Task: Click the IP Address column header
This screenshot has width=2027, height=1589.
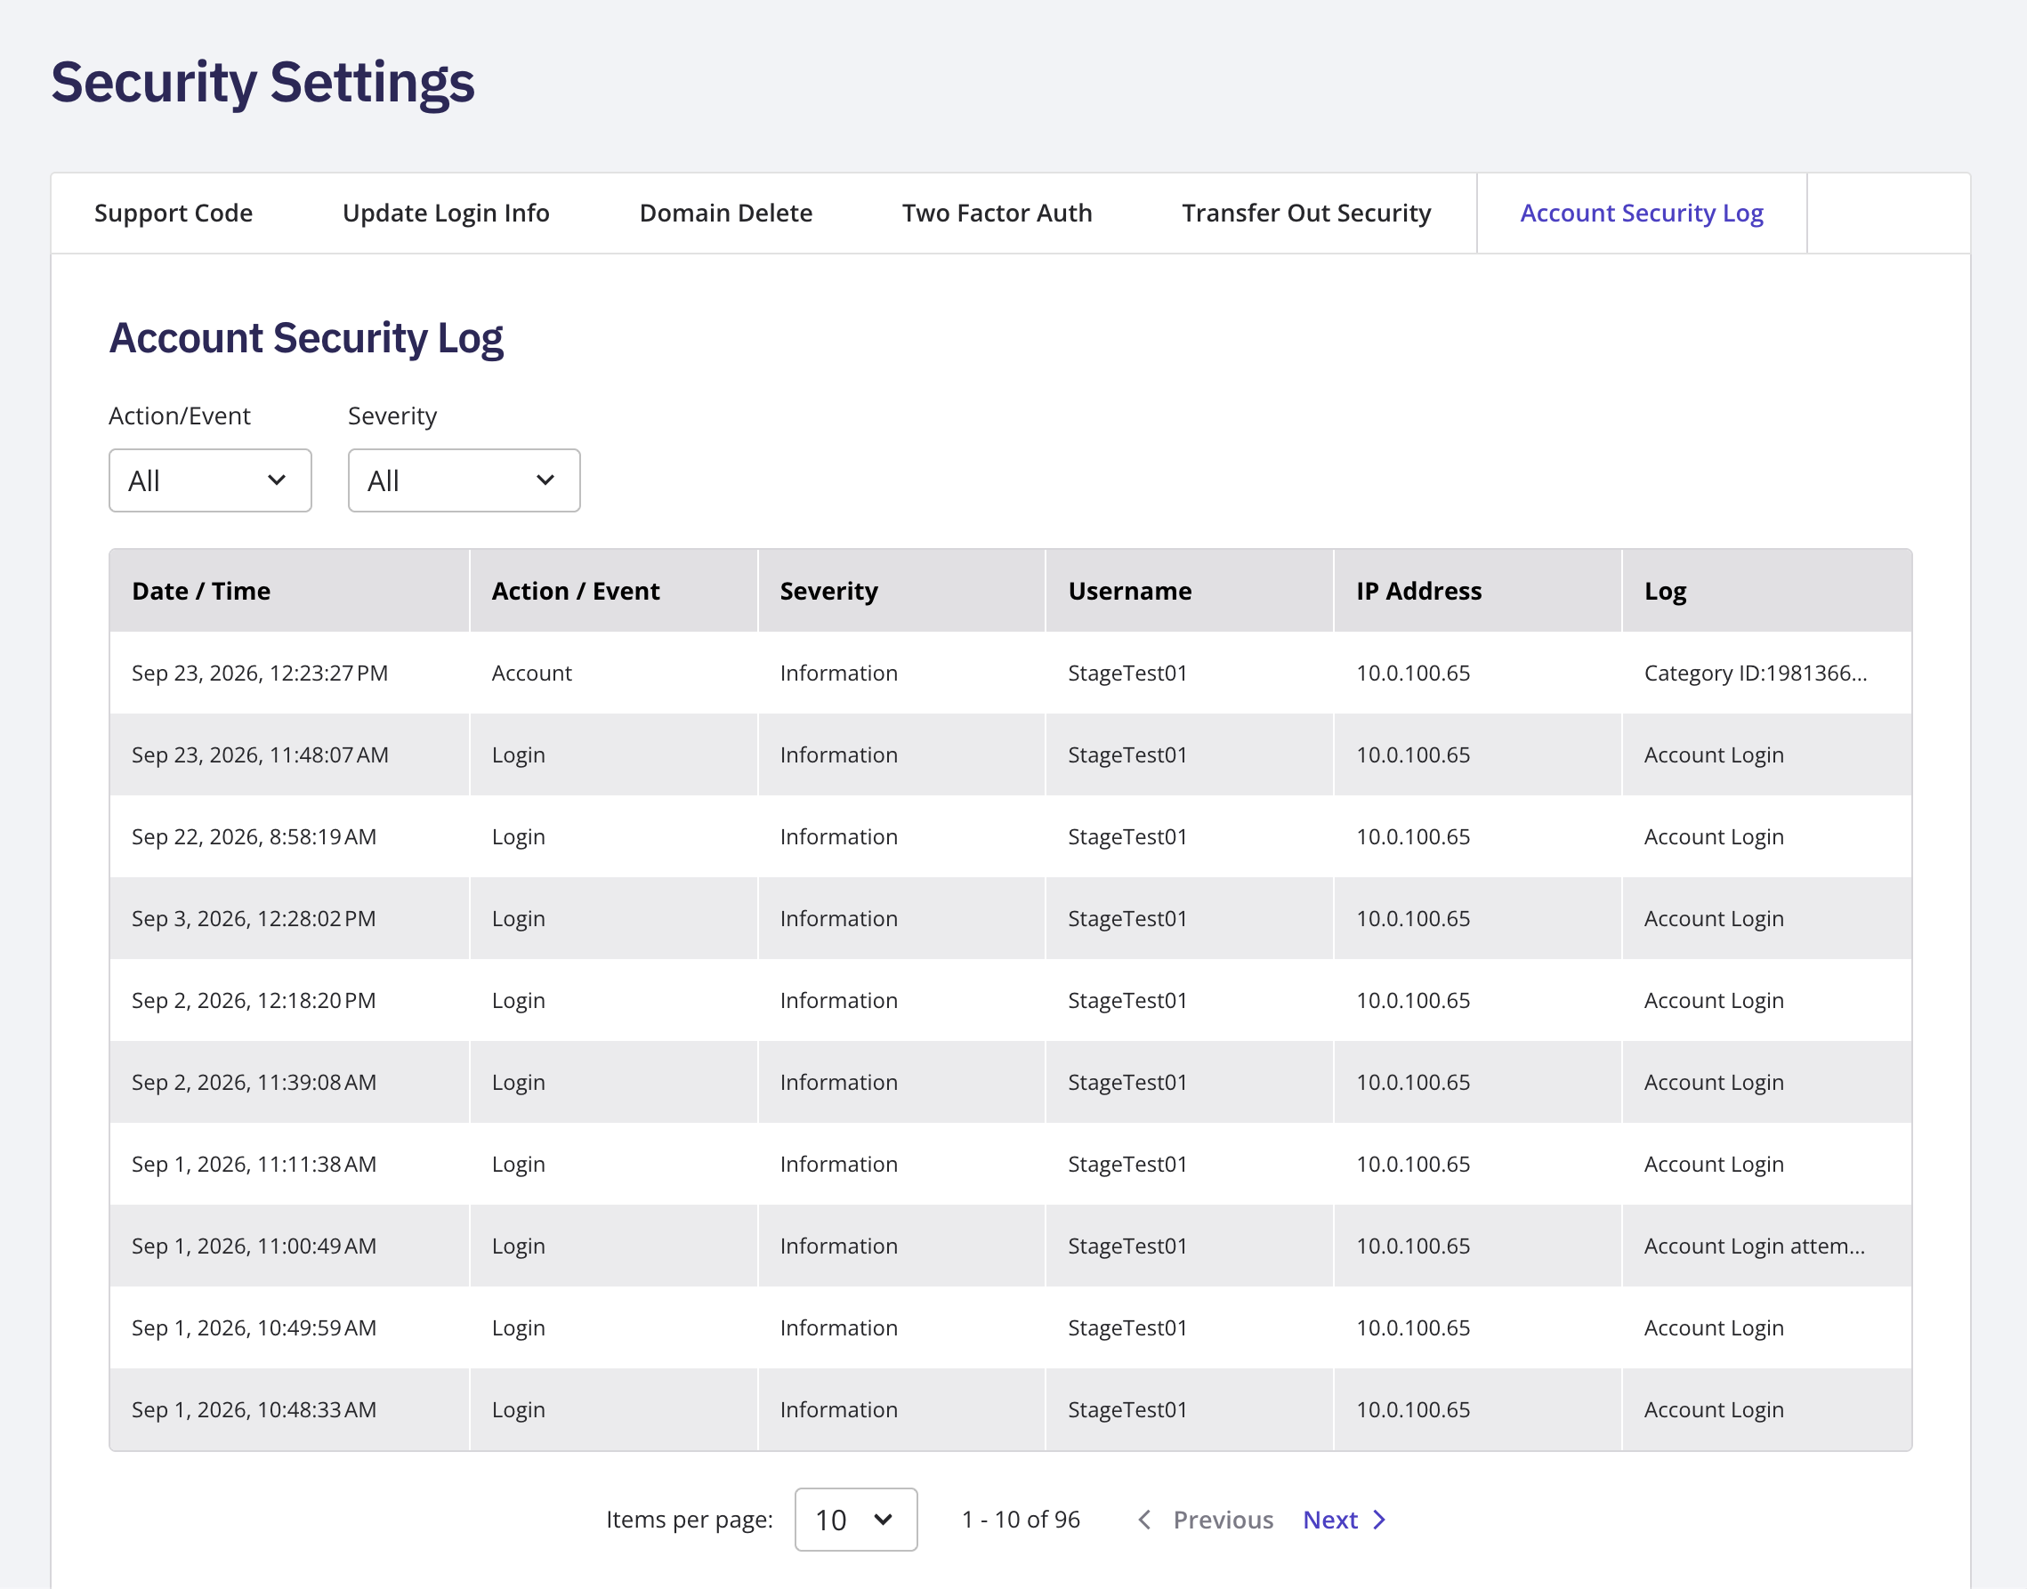Action: (1478, 591)
